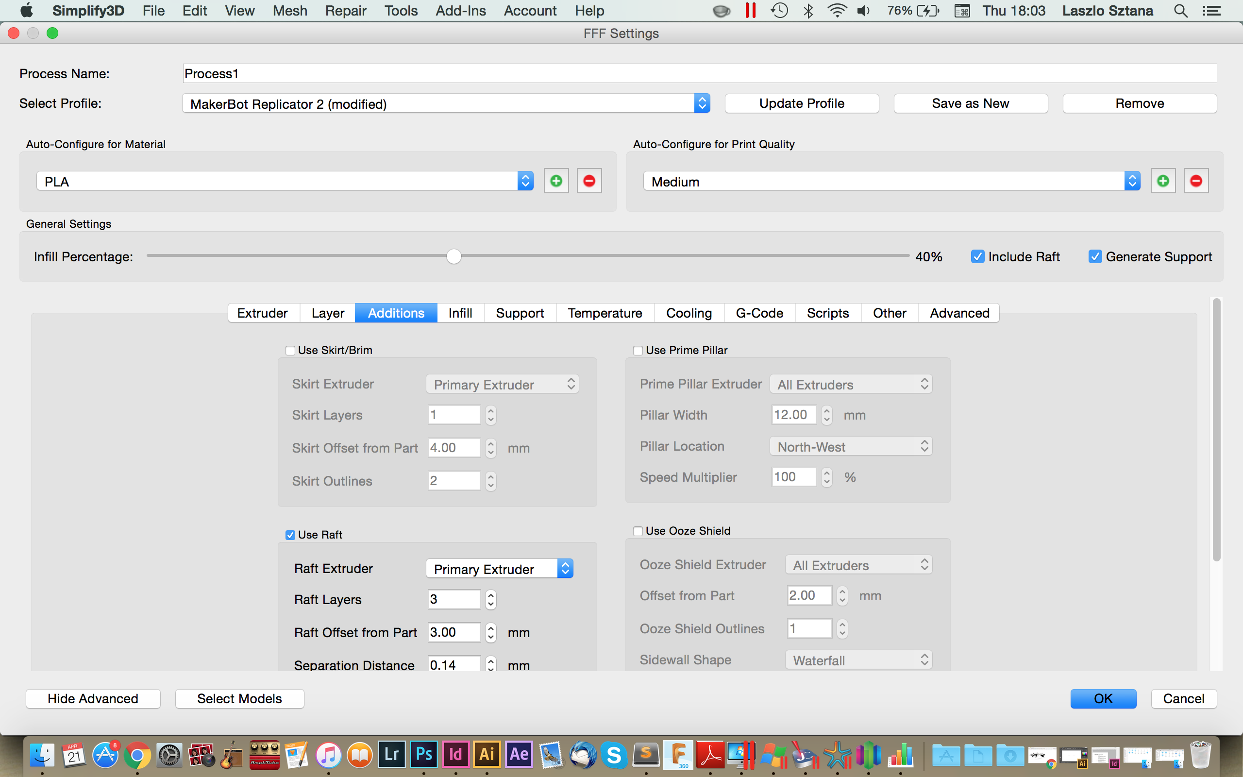This screenshot has height=777, width=1243.
Task: Add a new material with the green plus
Action: (x=556, y=181)
